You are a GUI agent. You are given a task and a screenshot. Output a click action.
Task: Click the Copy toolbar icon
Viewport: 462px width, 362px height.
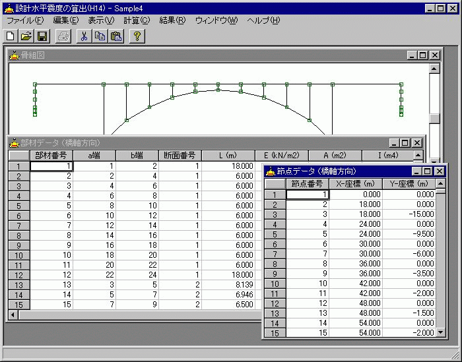pyautogui.click(x=100, y=36)
